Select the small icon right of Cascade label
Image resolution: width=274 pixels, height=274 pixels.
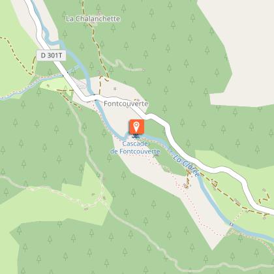156,155
